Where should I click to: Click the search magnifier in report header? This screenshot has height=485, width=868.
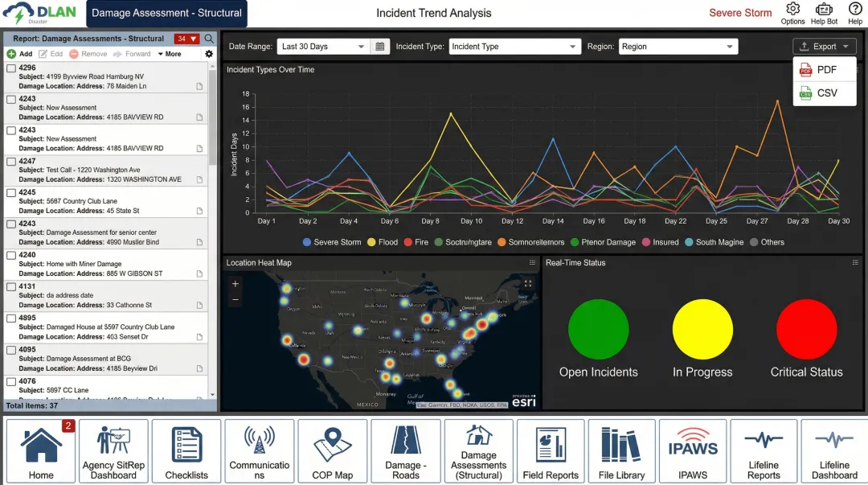coord(209,39)
